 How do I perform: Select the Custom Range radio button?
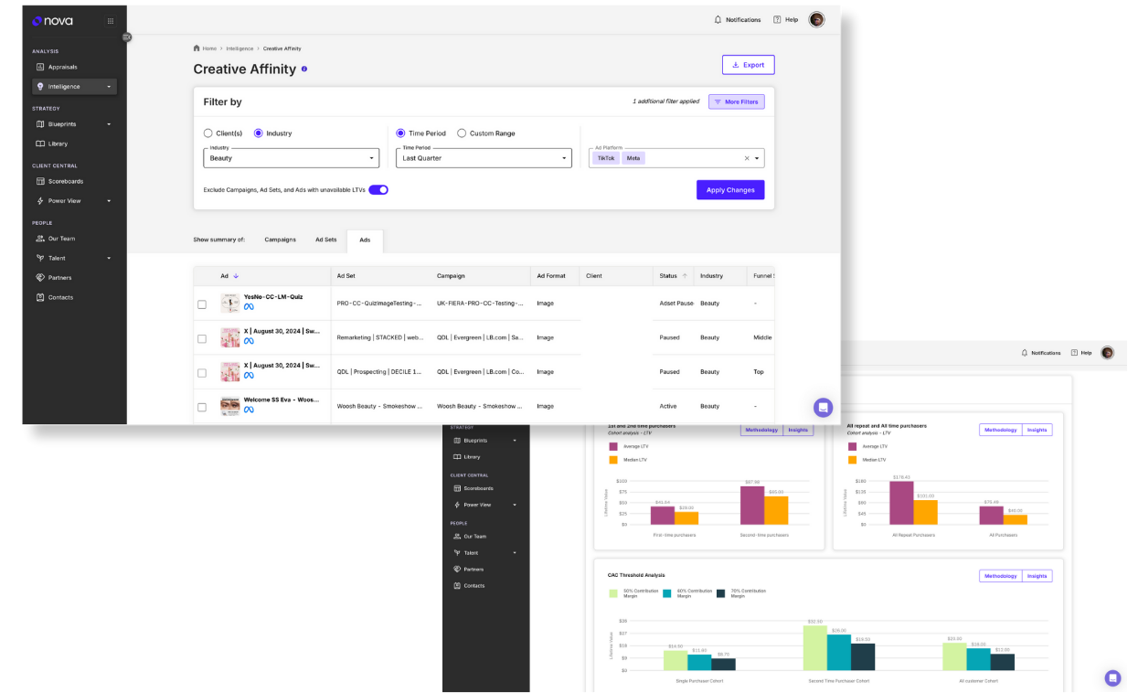click(x=462, y=133)
